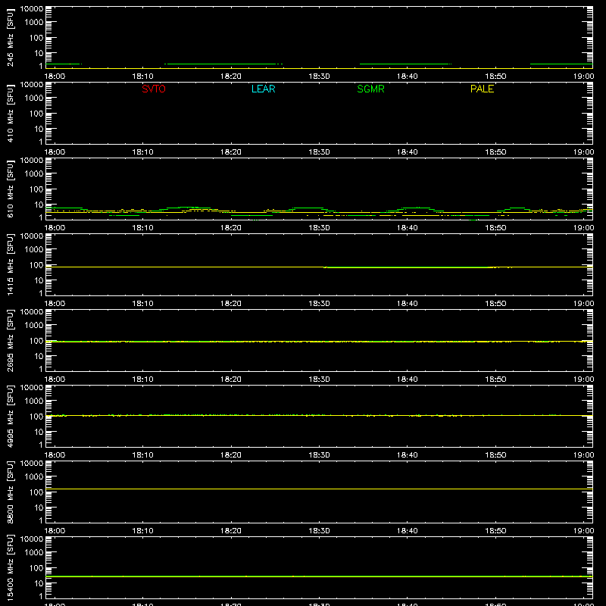
Task: Click the flux trace line in 15400 MHz panel
Action: click(x=319, y=576)
